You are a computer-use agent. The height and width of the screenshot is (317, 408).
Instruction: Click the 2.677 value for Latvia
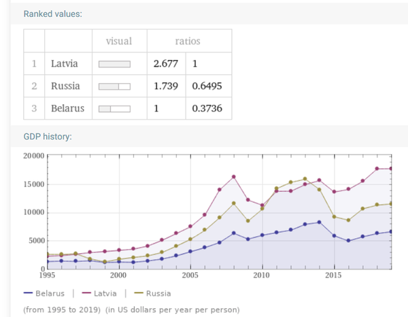point(166,64)
